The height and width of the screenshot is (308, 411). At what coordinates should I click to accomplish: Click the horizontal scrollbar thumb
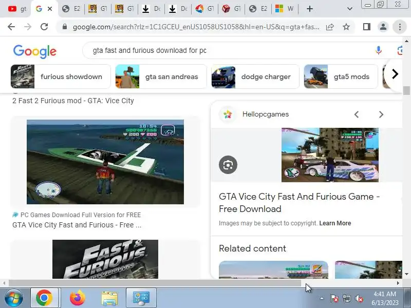tap(155, 283)
